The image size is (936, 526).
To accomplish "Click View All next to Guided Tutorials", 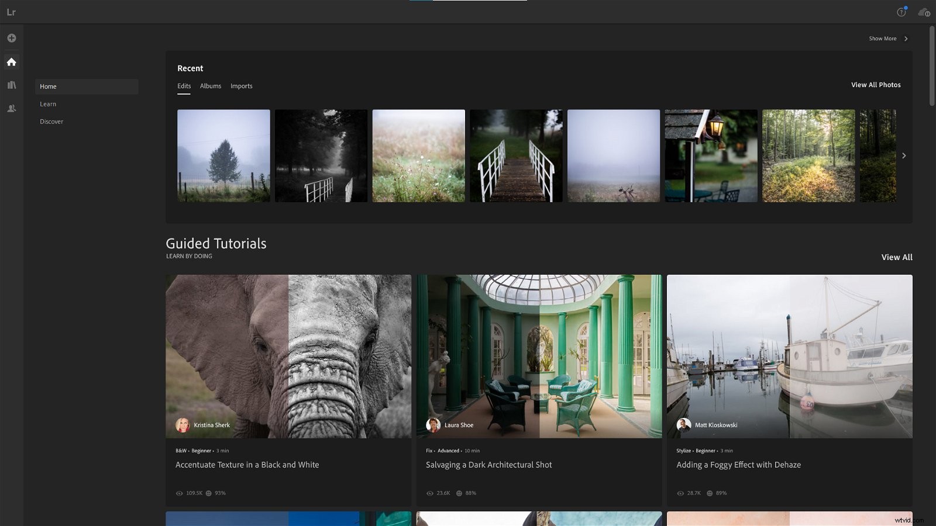I will point(896,257).
